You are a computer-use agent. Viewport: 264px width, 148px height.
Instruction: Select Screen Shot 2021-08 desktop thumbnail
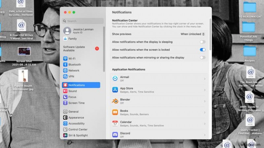click(24, 51)
